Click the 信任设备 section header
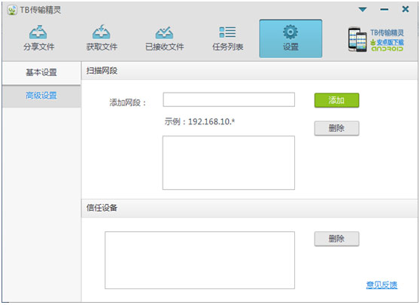Viewport: 420px width, 305px height. coord(249,208)
